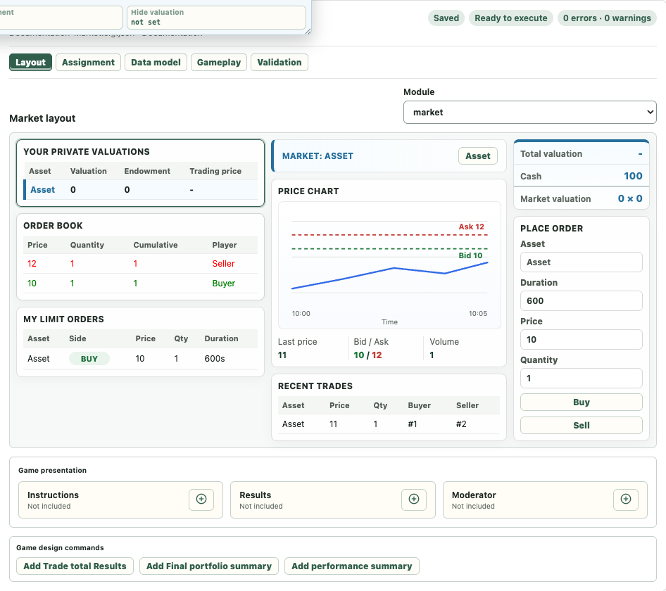Switch to the Layout tab
666x591 pixels.
(30, 62)
